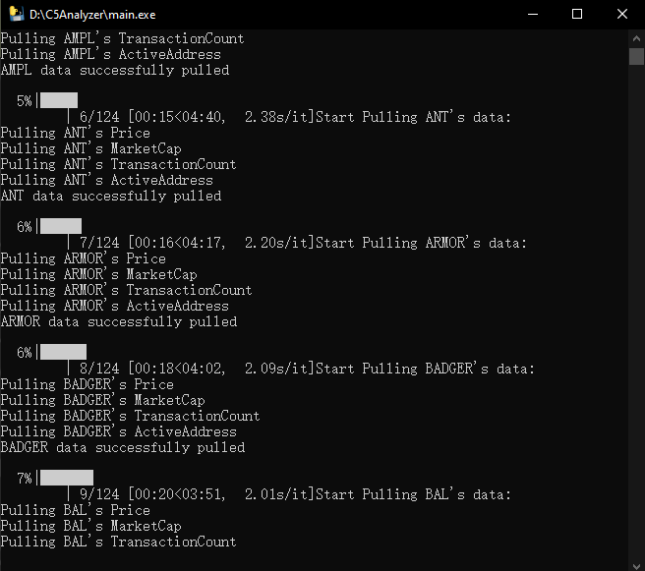Click the empty scrollbar track below thumb
Viewport: 645px width, 571px height.
tap(636, 313)
